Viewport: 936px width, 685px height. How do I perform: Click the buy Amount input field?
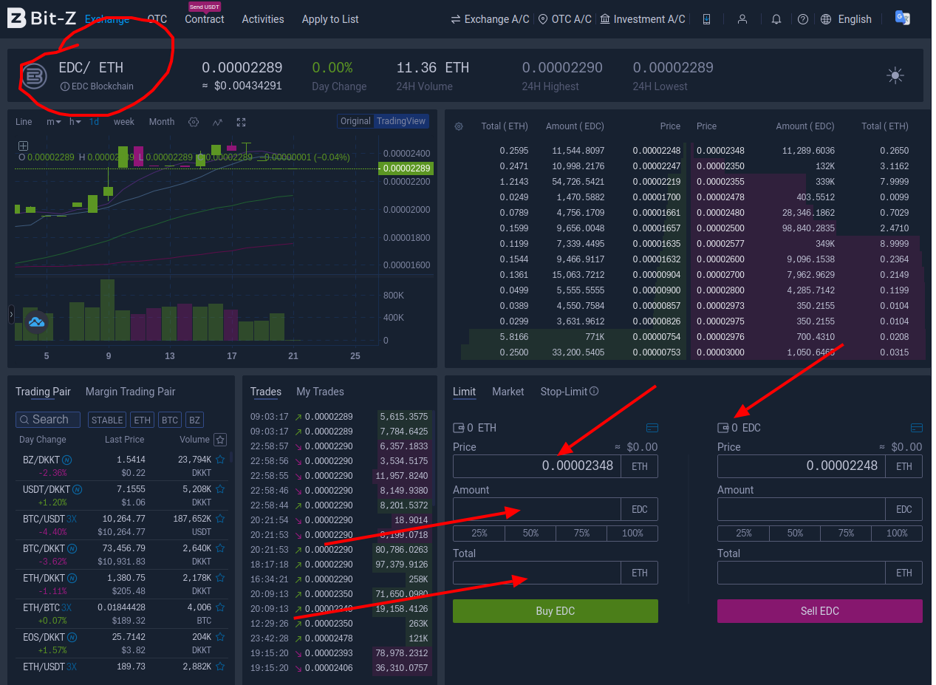coord(537,509)
